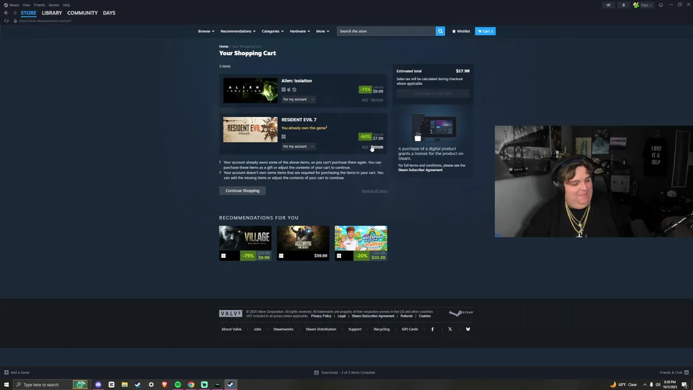693x390 pixels.
Task: Expand the Browse dropdown
Action: (206, 31)
